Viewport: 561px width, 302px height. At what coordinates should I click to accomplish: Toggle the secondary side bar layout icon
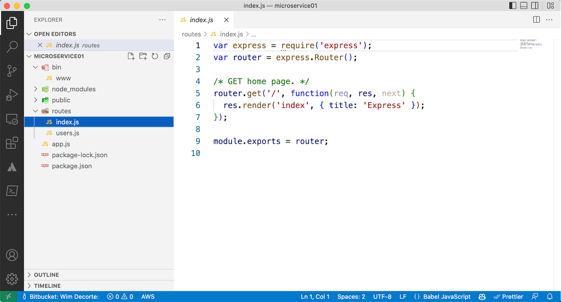click(535, 6)
